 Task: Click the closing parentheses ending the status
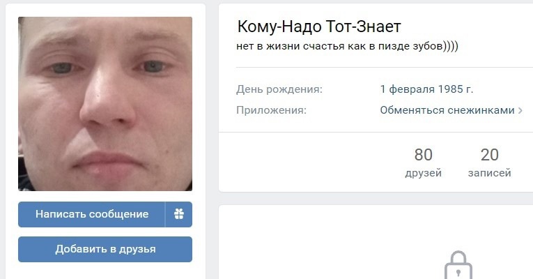click(x=451, y=46)
